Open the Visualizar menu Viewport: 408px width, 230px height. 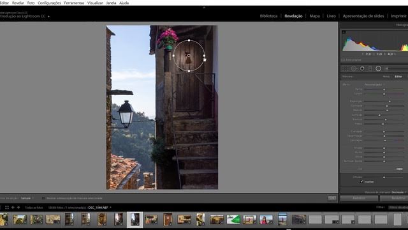(95, 3)
